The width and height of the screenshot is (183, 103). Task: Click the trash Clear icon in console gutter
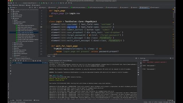coord(138,75)
